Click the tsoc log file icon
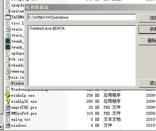The image size is (156, 131). (x=8, y=23)
